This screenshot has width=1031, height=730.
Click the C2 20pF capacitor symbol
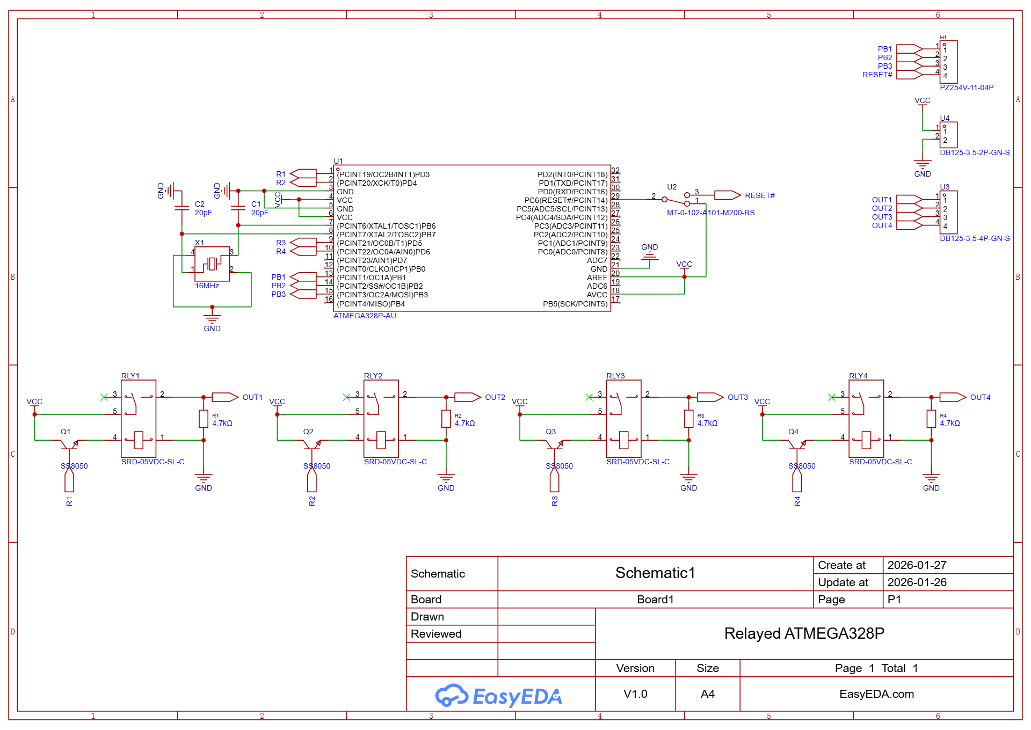pos(181,208)
